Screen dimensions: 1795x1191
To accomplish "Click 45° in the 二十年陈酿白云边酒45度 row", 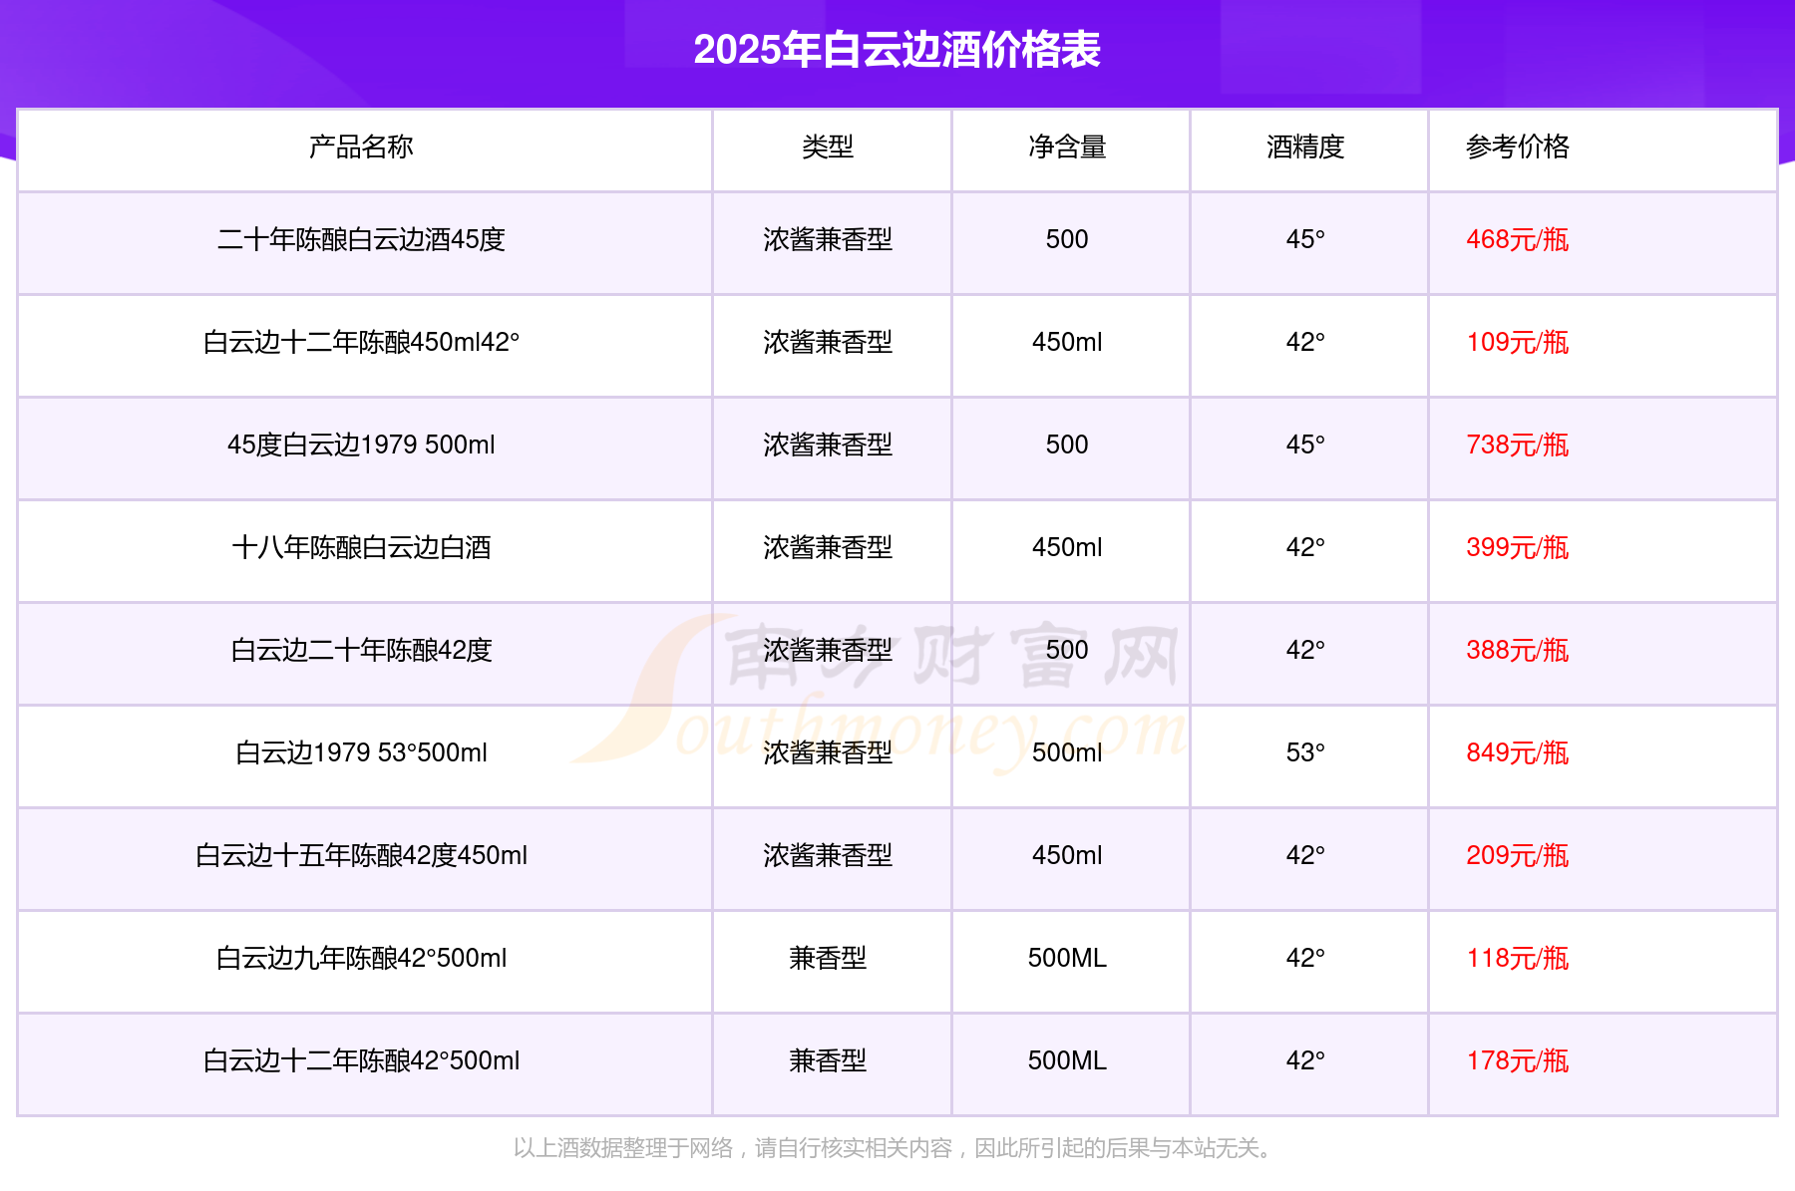I will click(x=1305, y=239).
